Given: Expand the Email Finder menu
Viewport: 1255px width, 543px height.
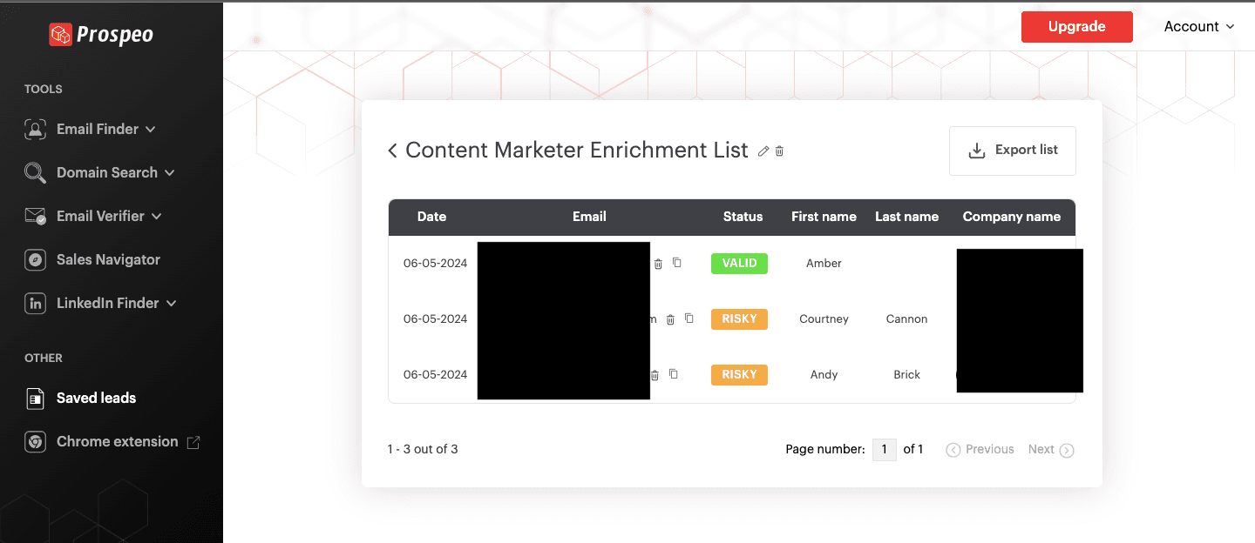Looking at the screenshot, I should pos(151,129).
